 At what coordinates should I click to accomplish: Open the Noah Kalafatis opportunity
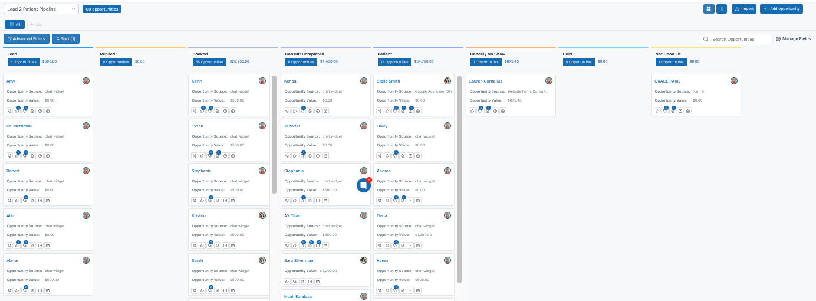[298, 297]
